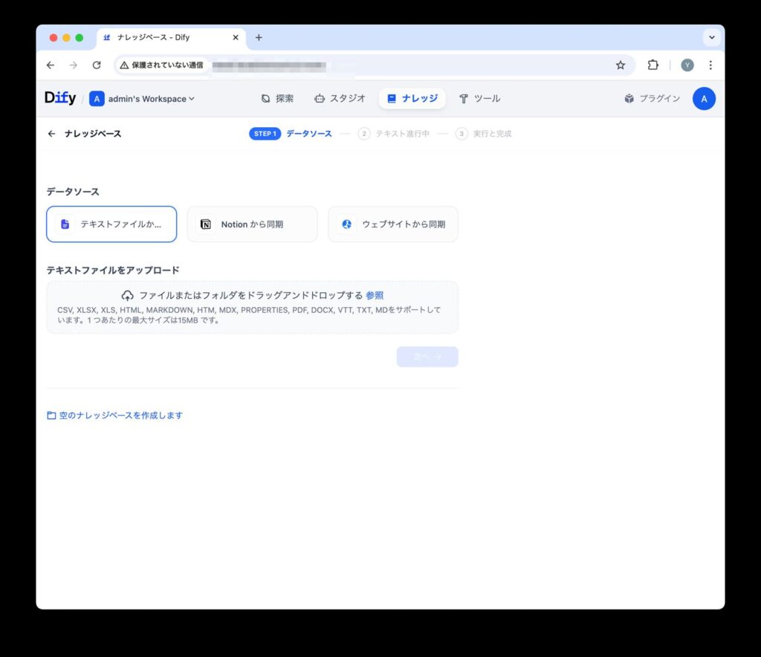Select the ウェブサイトから同期 data source
This screenshot has height=657, width=761.
click(x=392, y=224)
